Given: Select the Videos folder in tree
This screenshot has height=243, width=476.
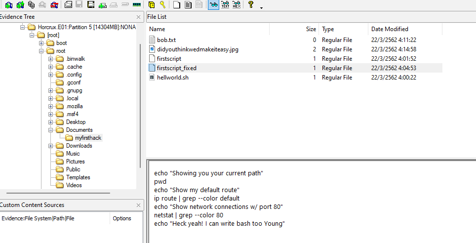Looking at the screenshot, I should pyautogui.click(x=74, y=185).
